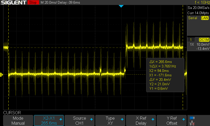Select the Serial trigger label
Screen dimensions: 210x126
coord(193,18)
